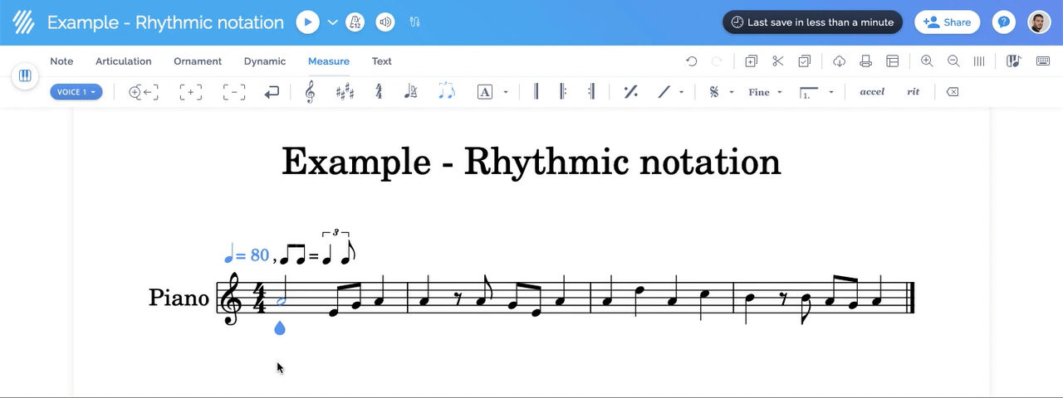Select the Measure tab
This screenshot has height=398, width=1063.
pos(329,61)
